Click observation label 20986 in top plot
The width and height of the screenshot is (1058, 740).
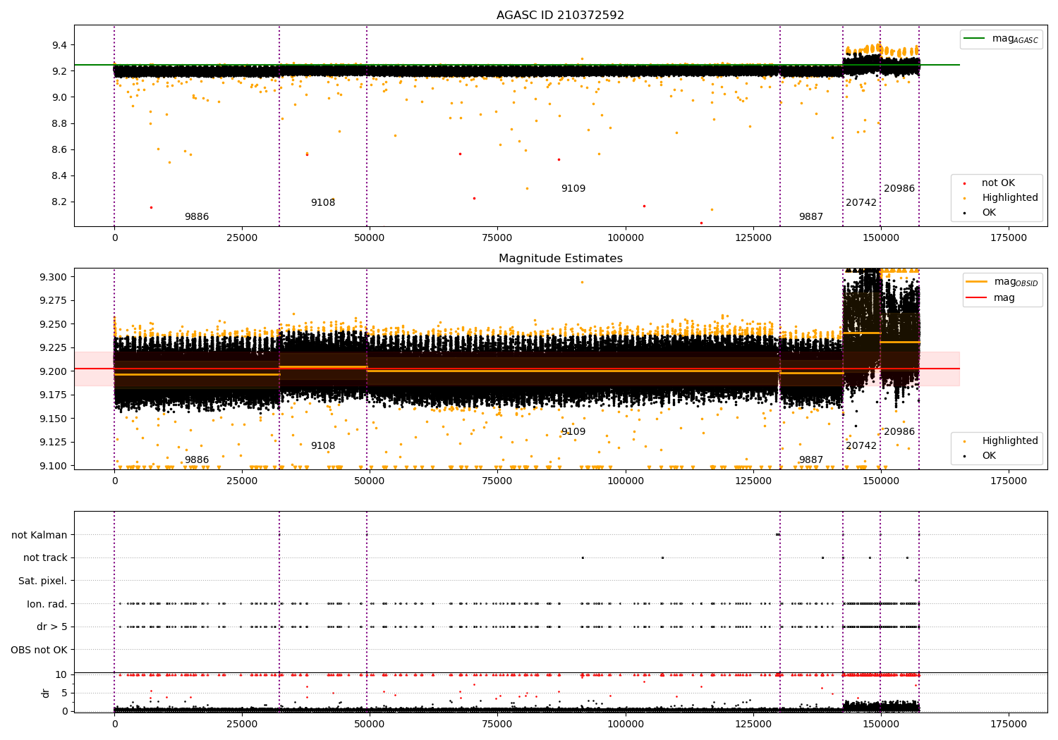pos(899,188)
